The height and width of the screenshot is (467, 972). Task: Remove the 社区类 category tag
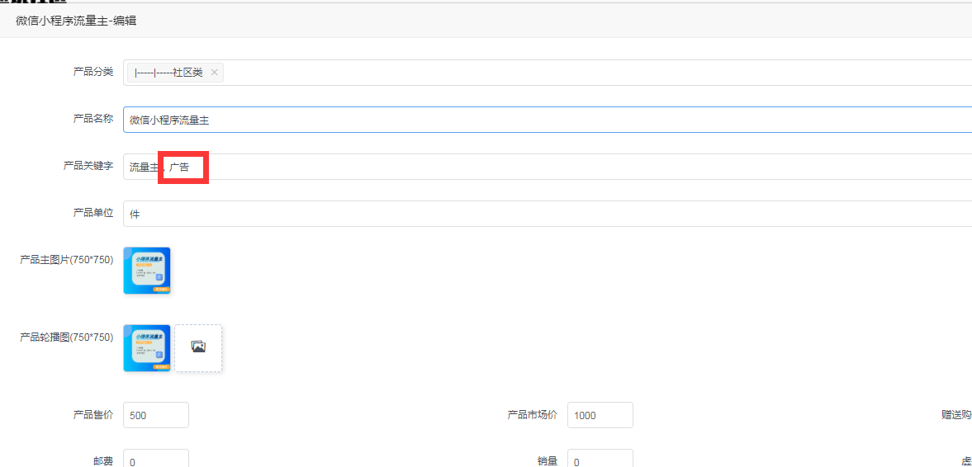[x=215, y=73]
